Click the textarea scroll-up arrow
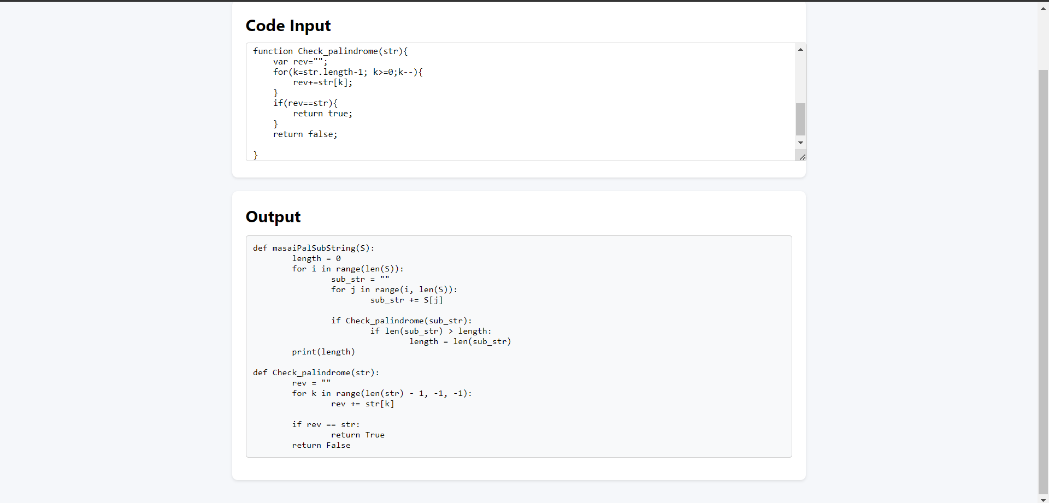This screenshot has height=503, width=1049. click(x=800, y=49)
